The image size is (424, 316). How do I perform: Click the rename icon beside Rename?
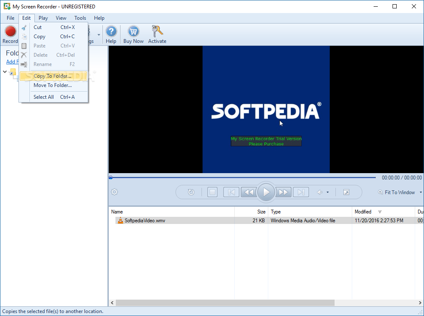coord(24,64)
